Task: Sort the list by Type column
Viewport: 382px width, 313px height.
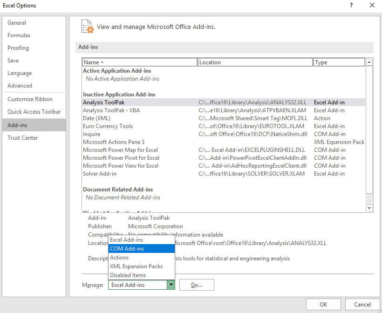Action: 339,62
